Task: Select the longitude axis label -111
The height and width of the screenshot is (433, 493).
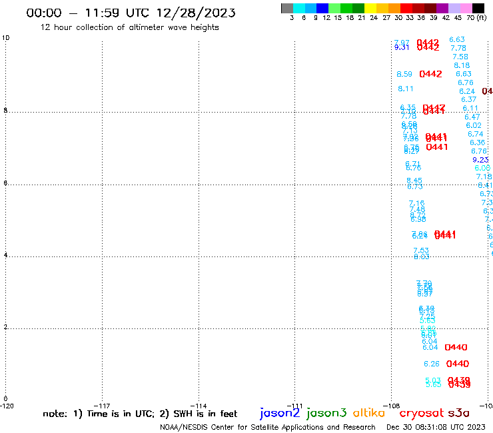Action: point(294,406)
